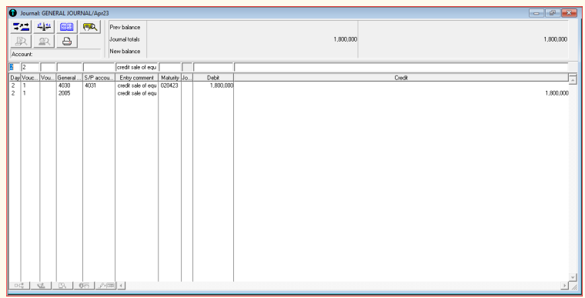This screenshot has height=298, width=585.
Task: Click the eraser edit icon in the bottom bar
Action: pyautogui.click(x=41, y=286)
